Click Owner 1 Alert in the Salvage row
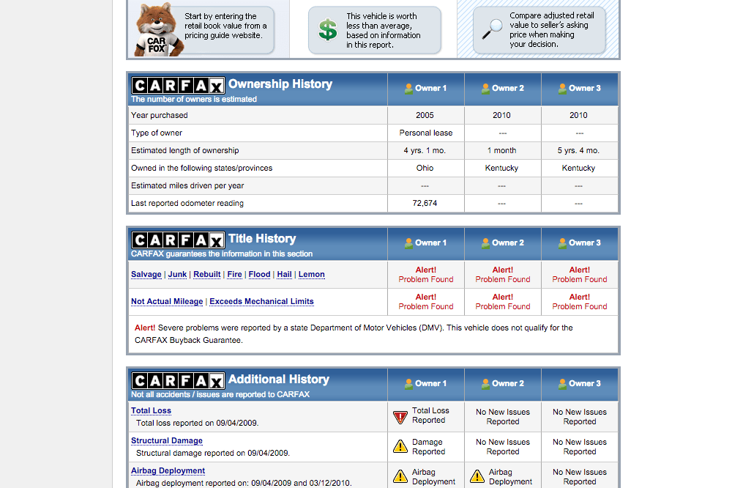This screenshot has width=732, height=488. [426, 274]
